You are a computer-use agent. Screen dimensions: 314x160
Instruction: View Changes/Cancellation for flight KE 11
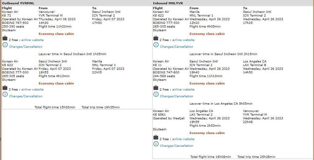click(177, 96)
